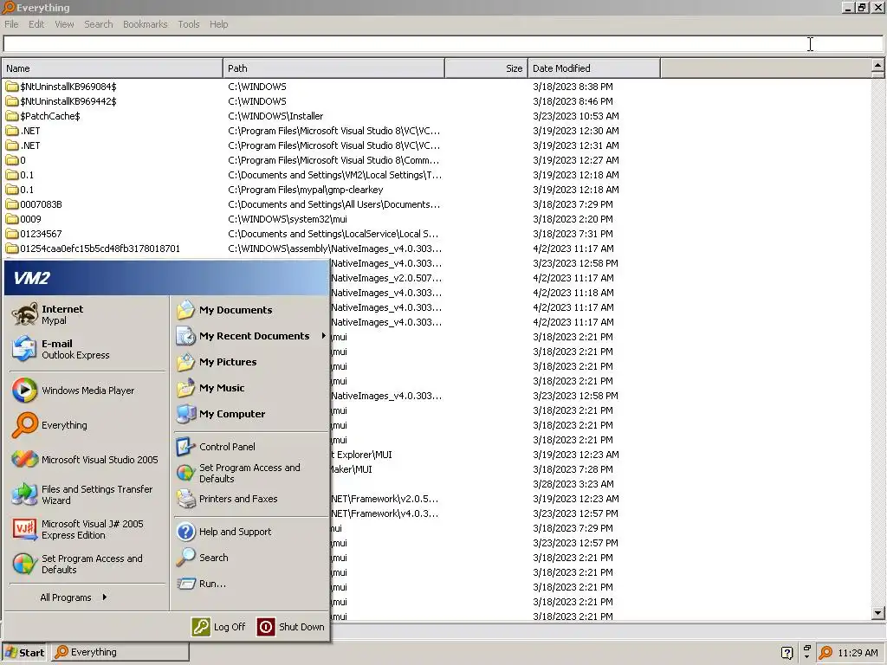The height and width of the screenshot is (665, 887).
Task: Click date 3/28/2023 3:23 AM
Action: coord(573,484)
